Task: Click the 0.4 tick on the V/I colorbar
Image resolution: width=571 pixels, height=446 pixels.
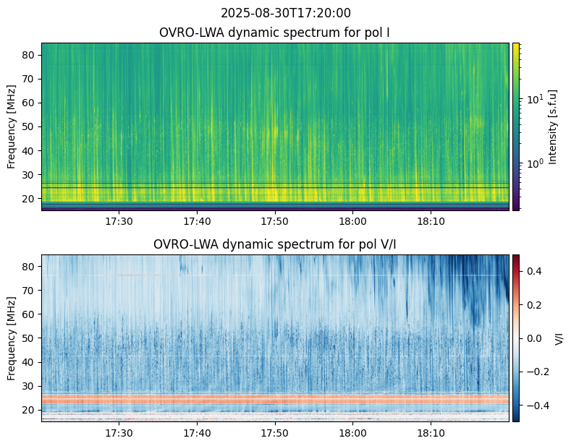Action: coord(534,271)
